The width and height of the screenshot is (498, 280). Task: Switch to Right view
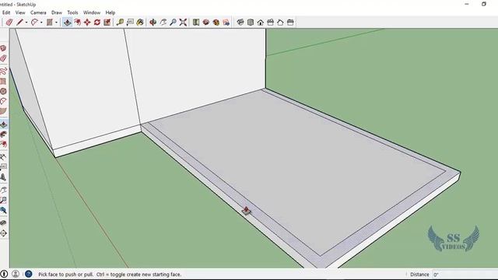point(270,23)
